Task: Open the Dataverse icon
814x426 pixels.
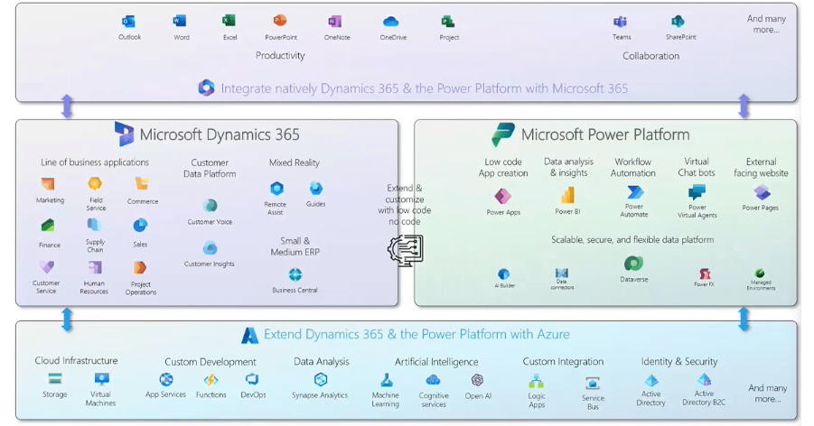Action: click(x=634, y=264)
